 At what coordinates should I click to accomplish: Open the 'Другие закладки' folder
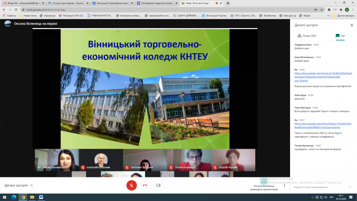point(344,16)
